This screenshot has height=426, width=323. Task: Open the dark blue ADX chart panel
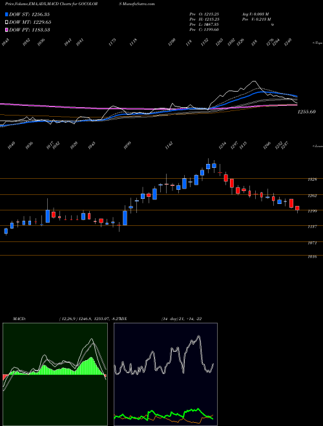(165, 374)
